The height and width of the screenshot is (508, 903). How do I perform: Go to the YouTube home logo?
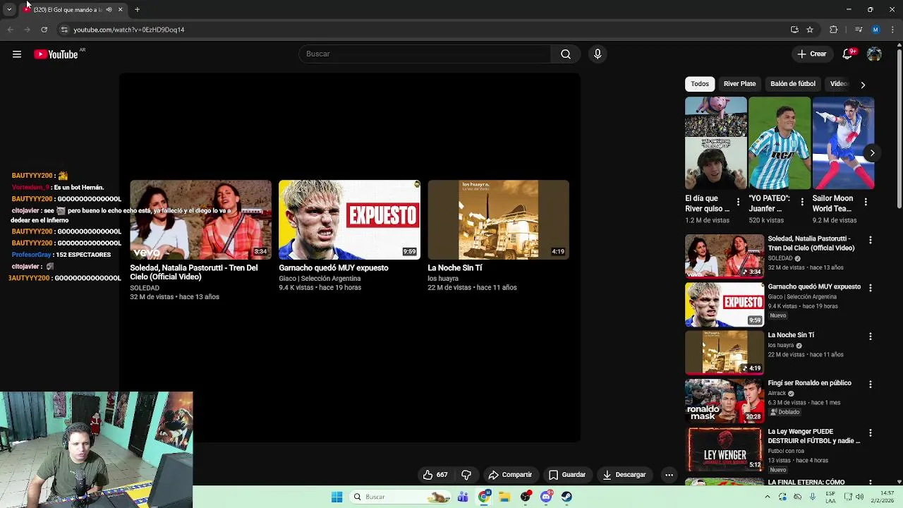[56, 54]
